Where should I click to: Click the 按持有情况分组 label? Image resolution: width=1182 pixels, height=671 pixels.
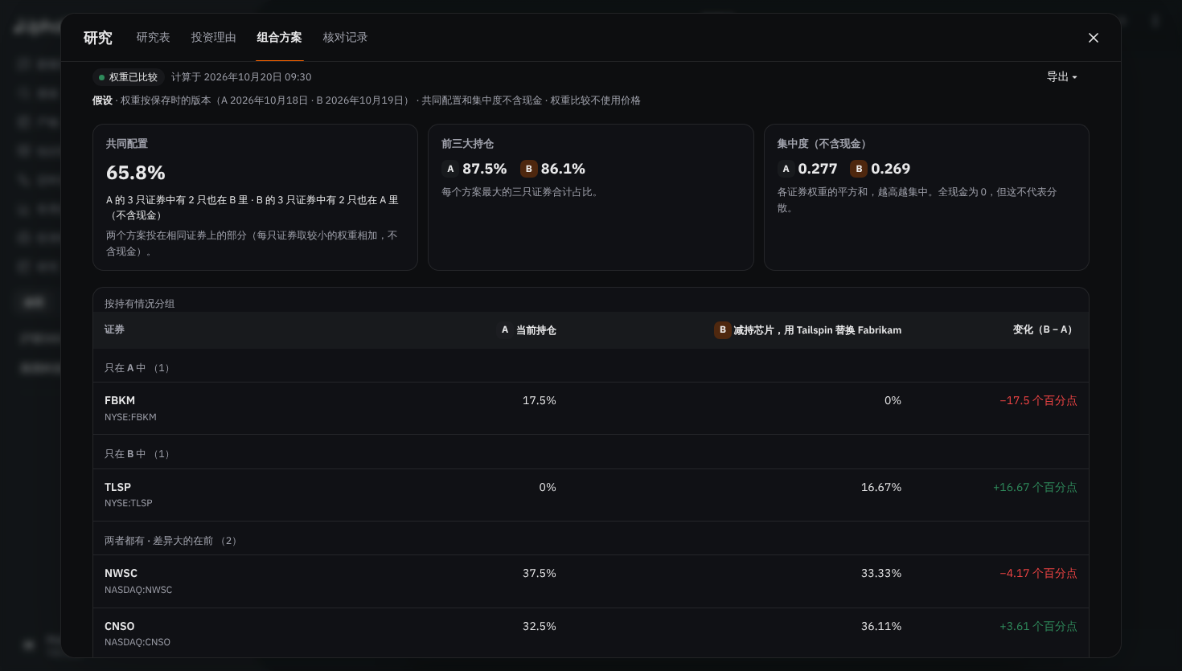pyautogui.click(x=139, y=304)
